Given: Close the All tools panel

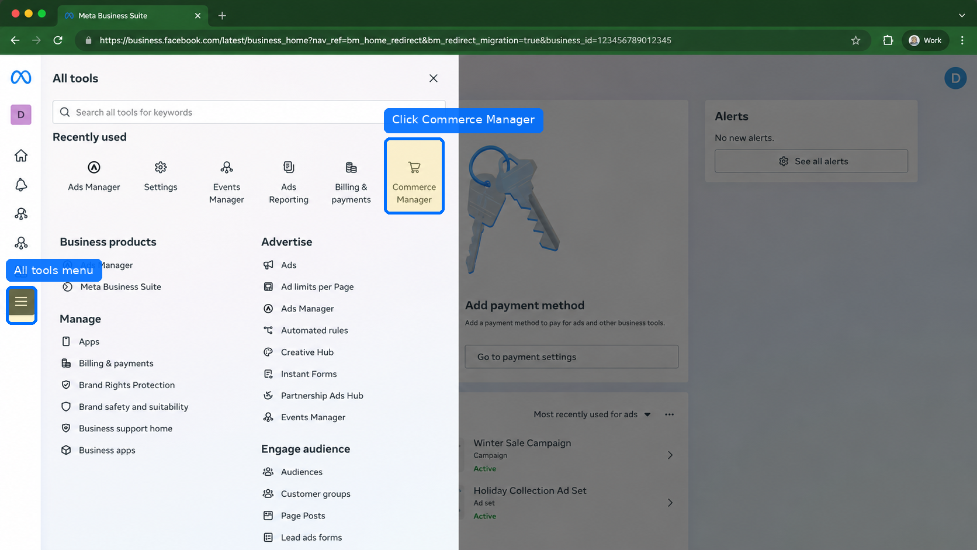Looking at the screenshot, I should (434, 78).
